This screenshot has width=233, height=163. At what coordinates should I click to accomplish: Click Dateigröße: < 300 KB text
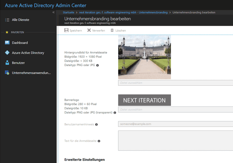click(78, 61)
